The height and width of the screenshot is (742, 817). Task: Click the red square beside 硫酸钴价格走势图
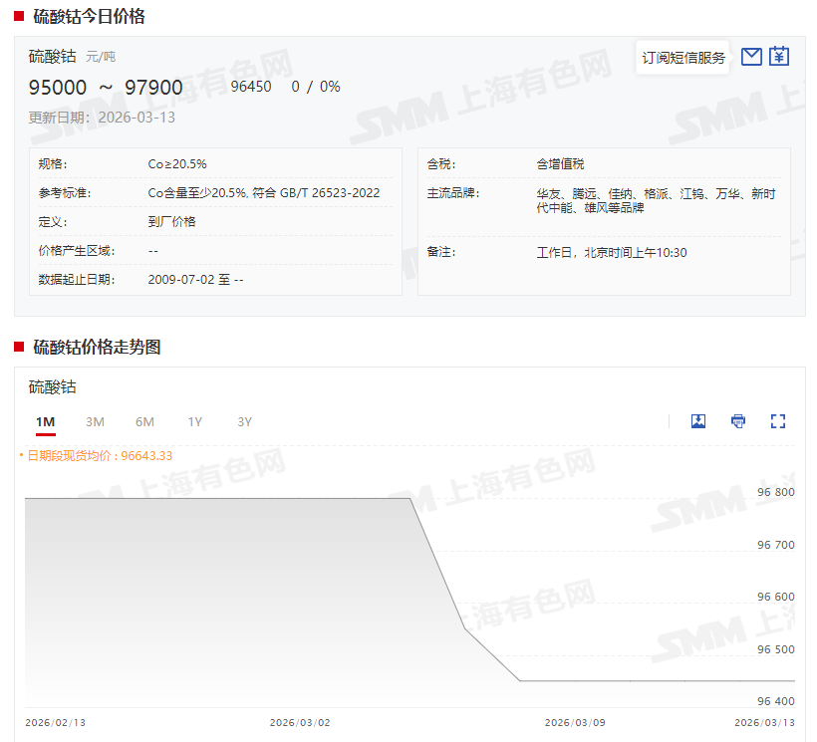pyautogui.click(x=19, y=347)
